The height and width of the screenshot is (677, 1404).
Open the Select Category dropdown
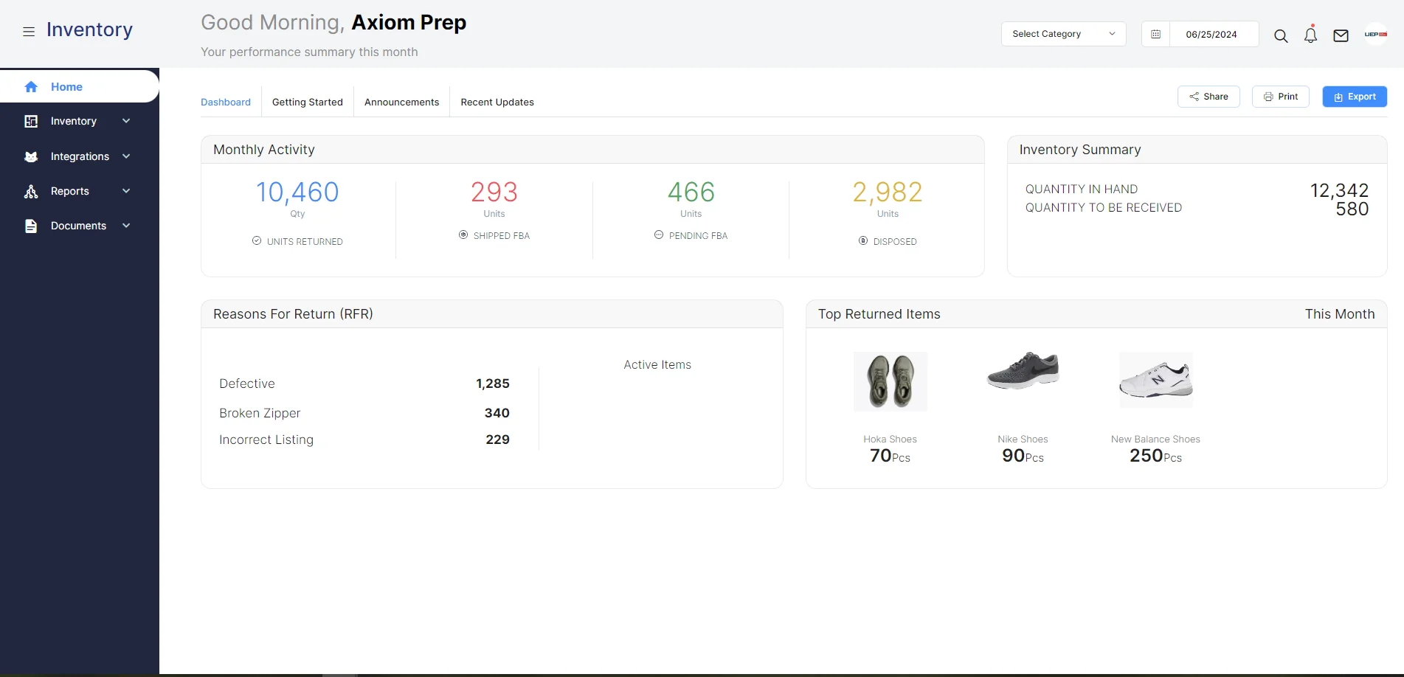pos(1063,34)
